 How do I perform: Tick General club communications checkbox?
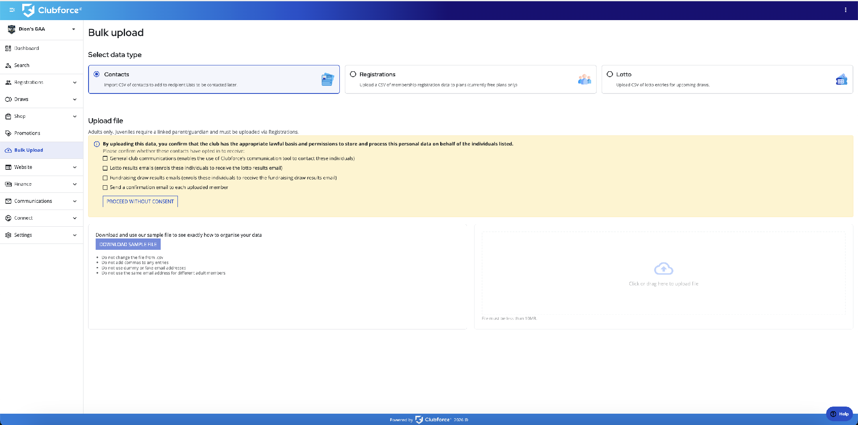pos(105,158)
